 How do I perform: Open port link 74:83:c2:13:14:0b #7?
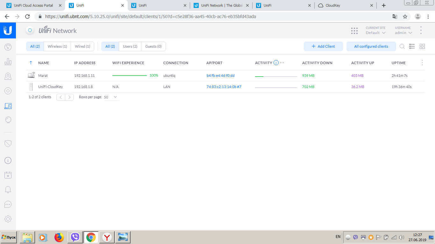[x=224, y=87]
